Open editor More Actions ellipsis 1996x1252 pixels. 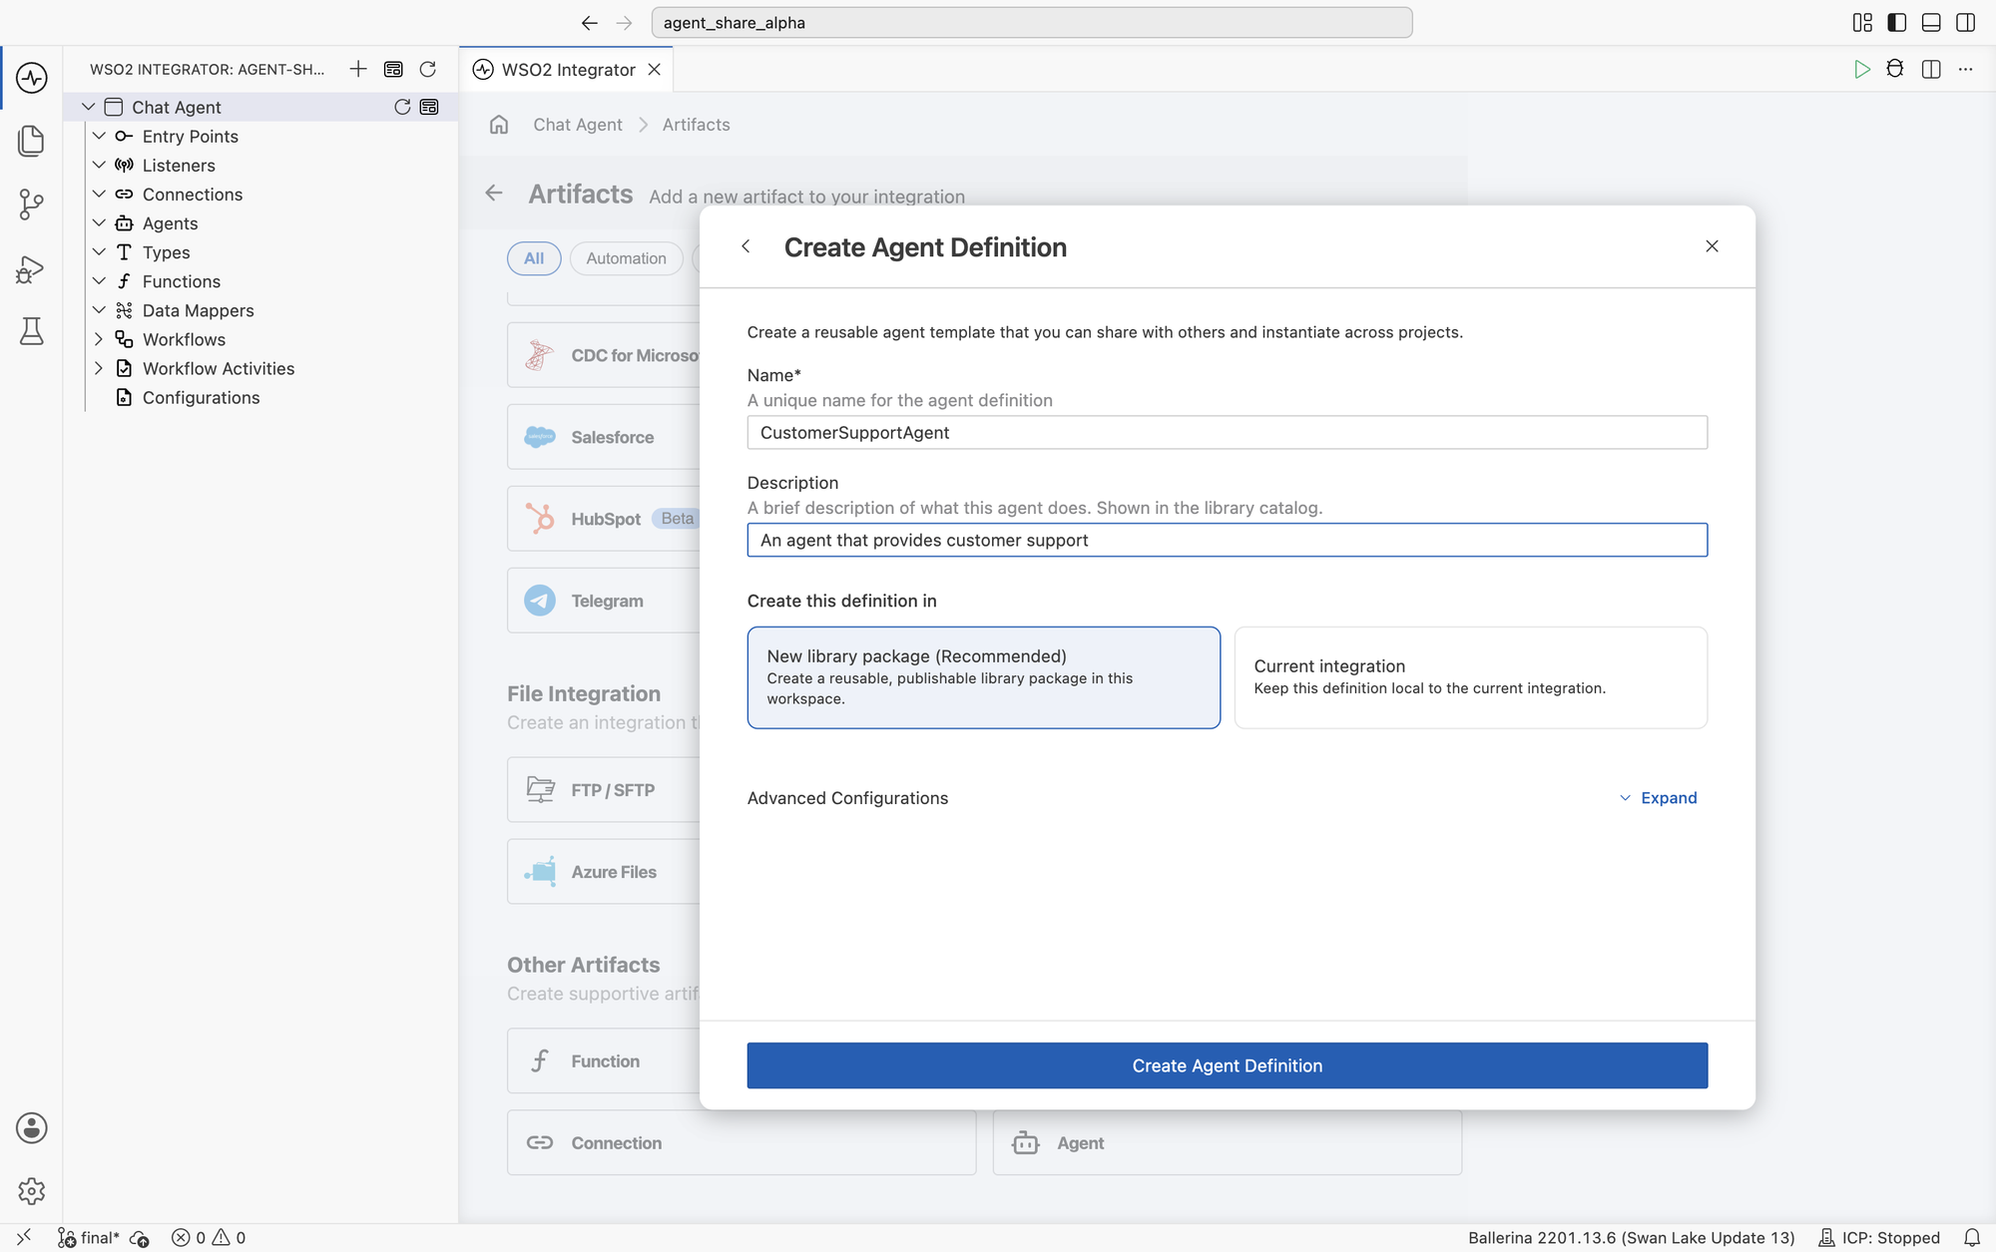(x=1965, y=69)
